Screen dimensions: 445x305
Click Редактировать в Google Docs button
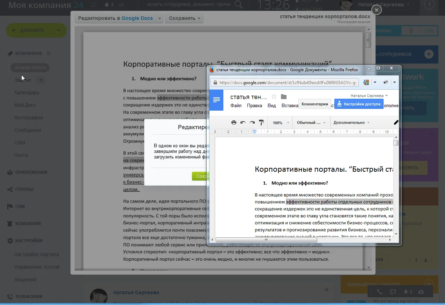pos(115,18)
